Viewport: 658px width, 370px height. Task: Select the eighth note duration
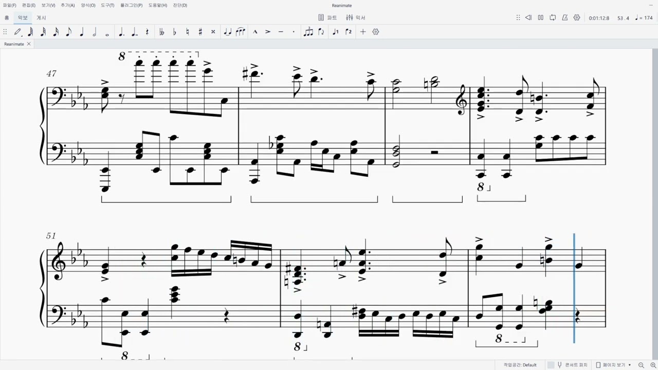pos(69,32)
